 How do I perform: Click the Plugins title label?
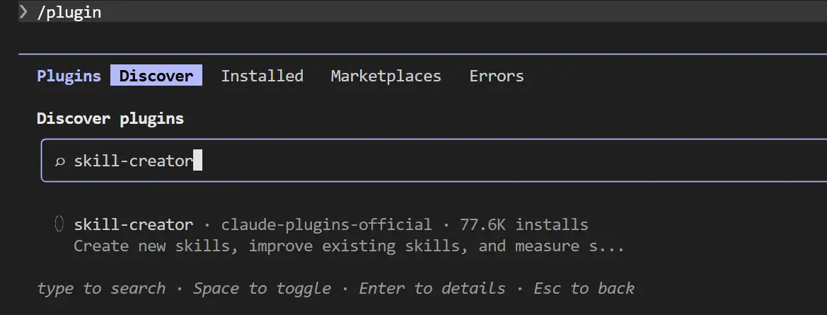click(x=69, y=76)
